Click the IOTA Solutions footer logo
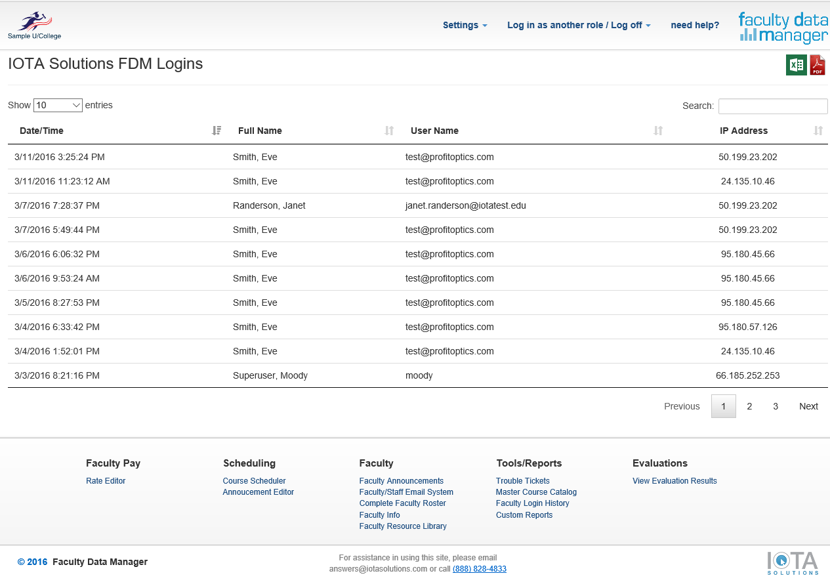The width and height of the screenshot is (830, 586). (793, 563)
